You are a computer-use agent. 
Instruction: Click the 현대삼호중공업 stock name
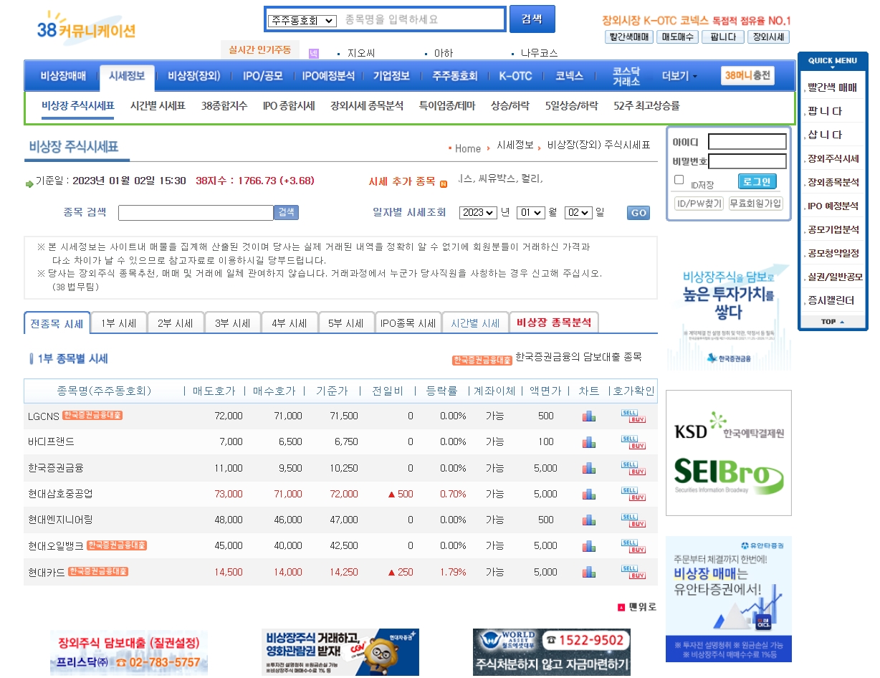[x=60, y=494]
